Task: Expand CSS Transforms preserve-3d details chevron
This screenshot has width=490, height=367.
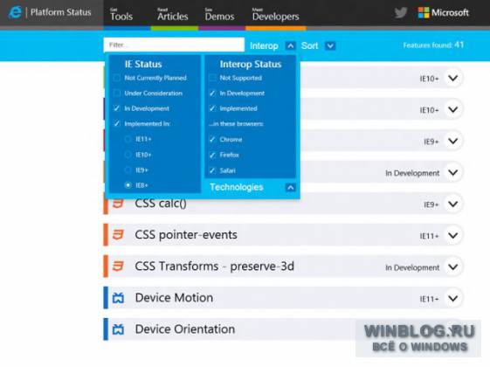Action: [x=453, y=267]
